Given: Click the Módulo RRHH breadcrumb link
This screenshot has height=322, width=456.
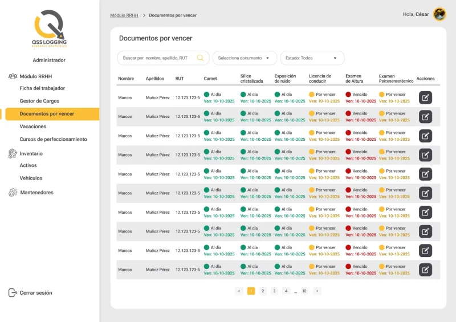Looking at the screenshot, I should tap(124, 15).
